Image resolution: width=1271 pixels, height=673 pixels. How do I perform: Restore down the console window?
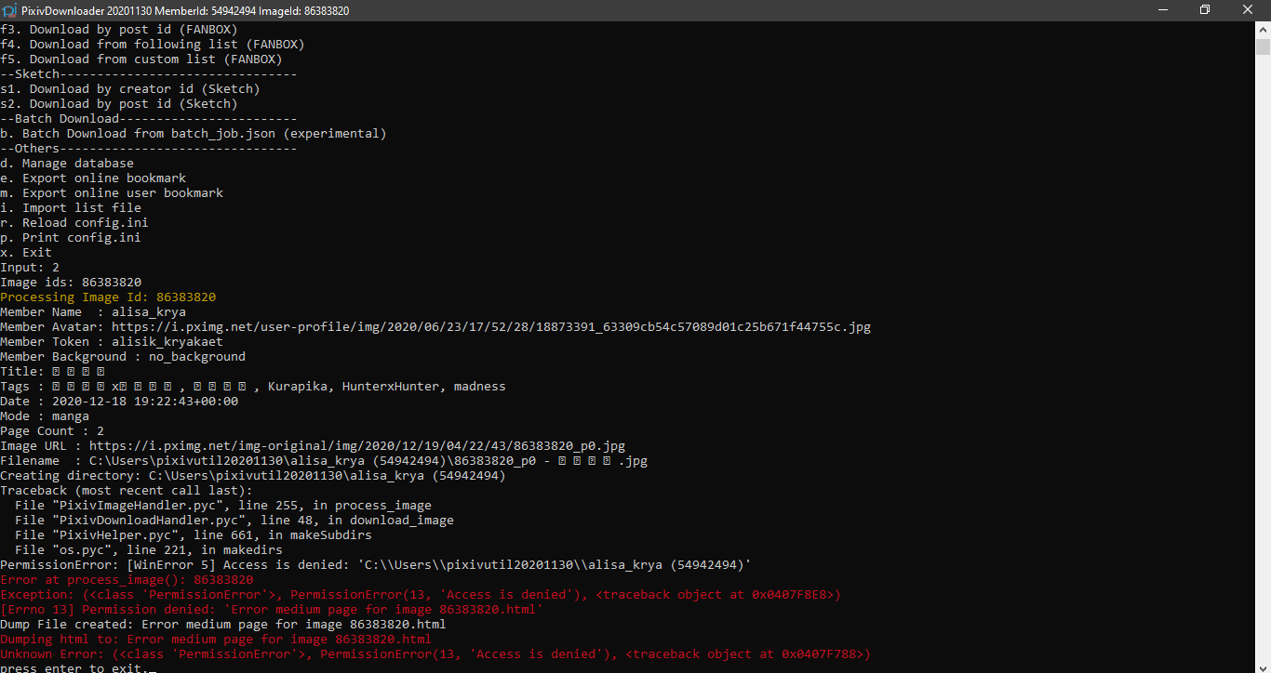[x=1205, y=10]
